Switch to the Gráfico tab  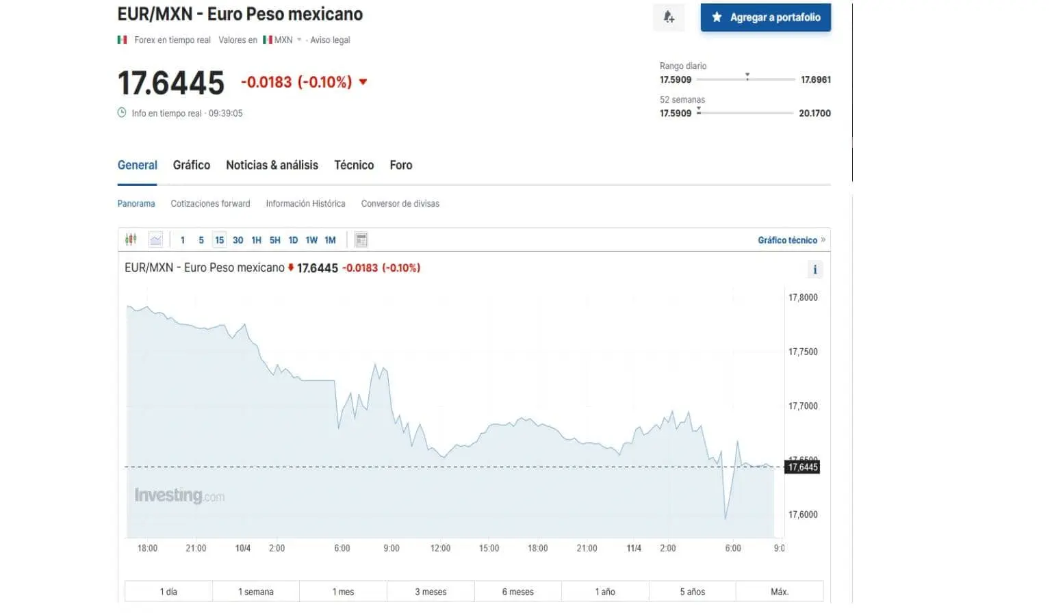coord(192,165)
